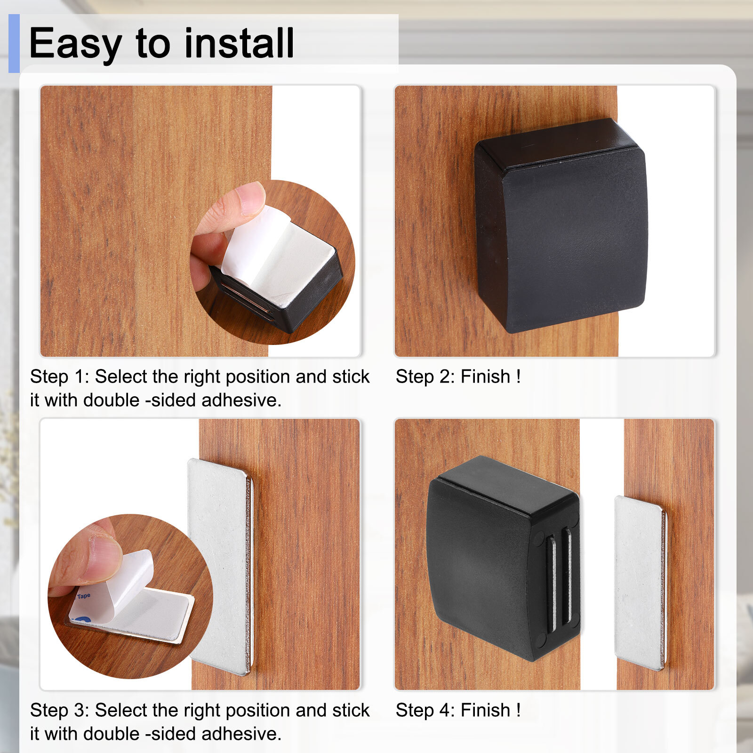Open the Step 3 metal plate image

[x=200, y=554]
